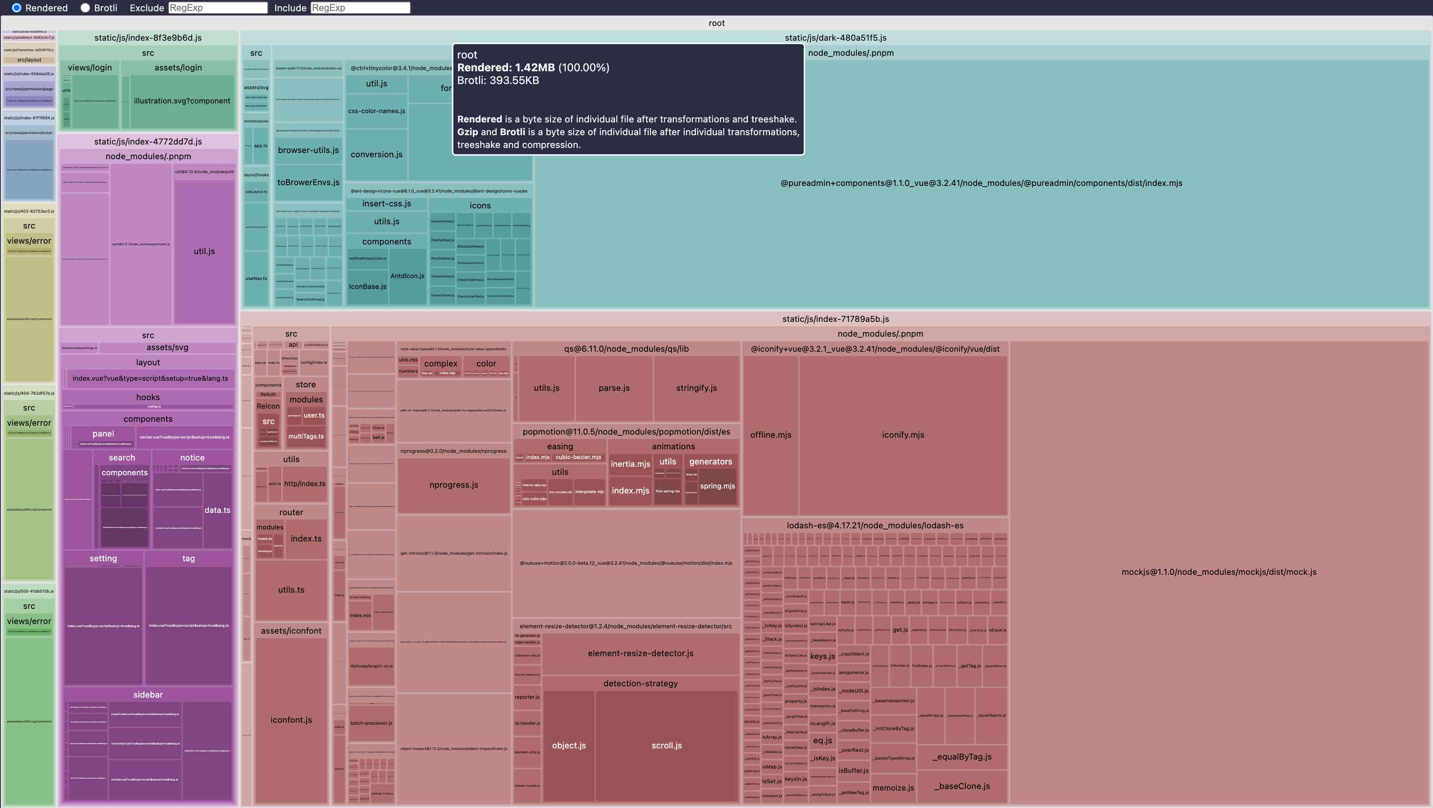Click the static/js/index-71789a5b.js chunk header
The image size is (1433, 808).
pyautogui.click(x=835, y=319)
